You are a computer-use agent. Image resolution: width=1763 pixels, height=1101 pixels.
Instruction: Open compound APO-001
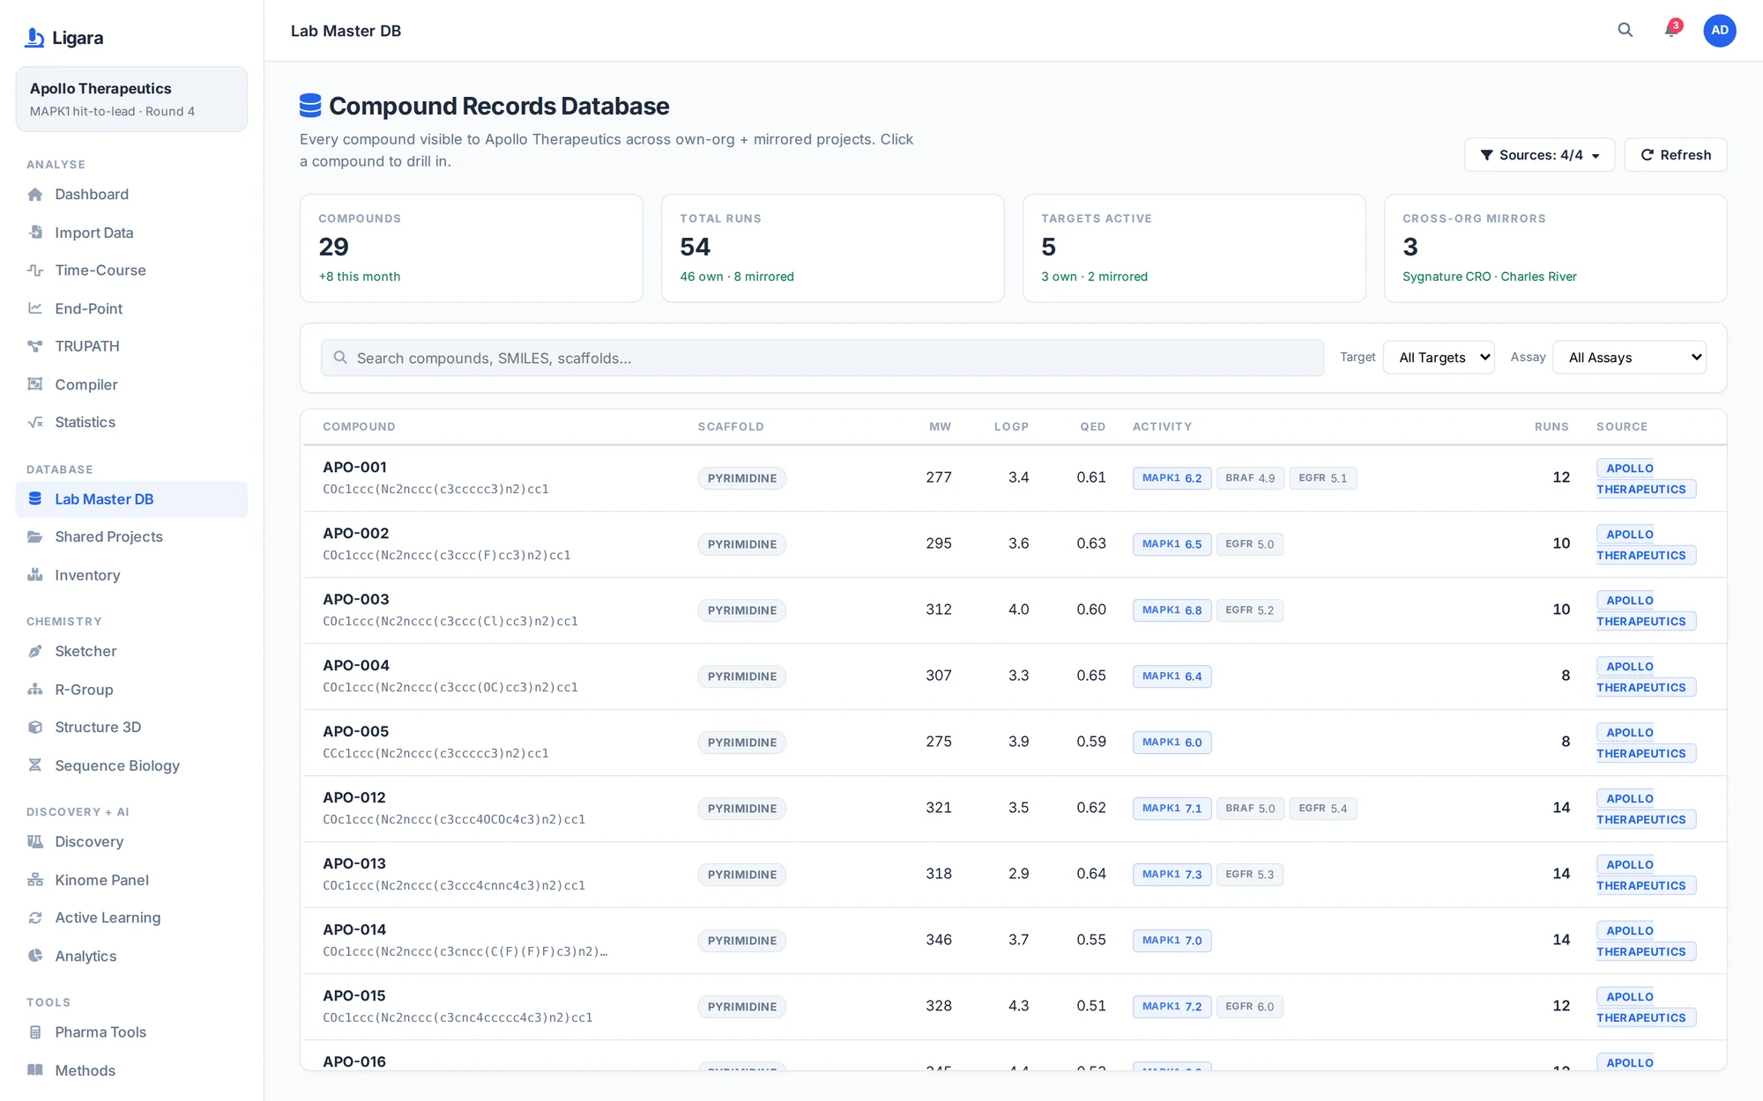coord(354,468)
